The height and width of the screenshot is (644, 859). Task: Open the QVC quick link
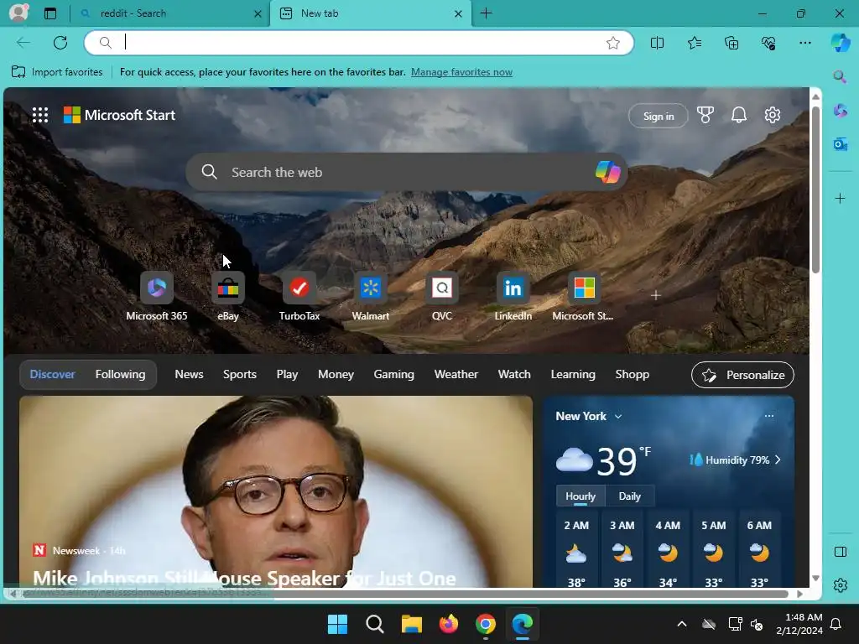[441, 296]
